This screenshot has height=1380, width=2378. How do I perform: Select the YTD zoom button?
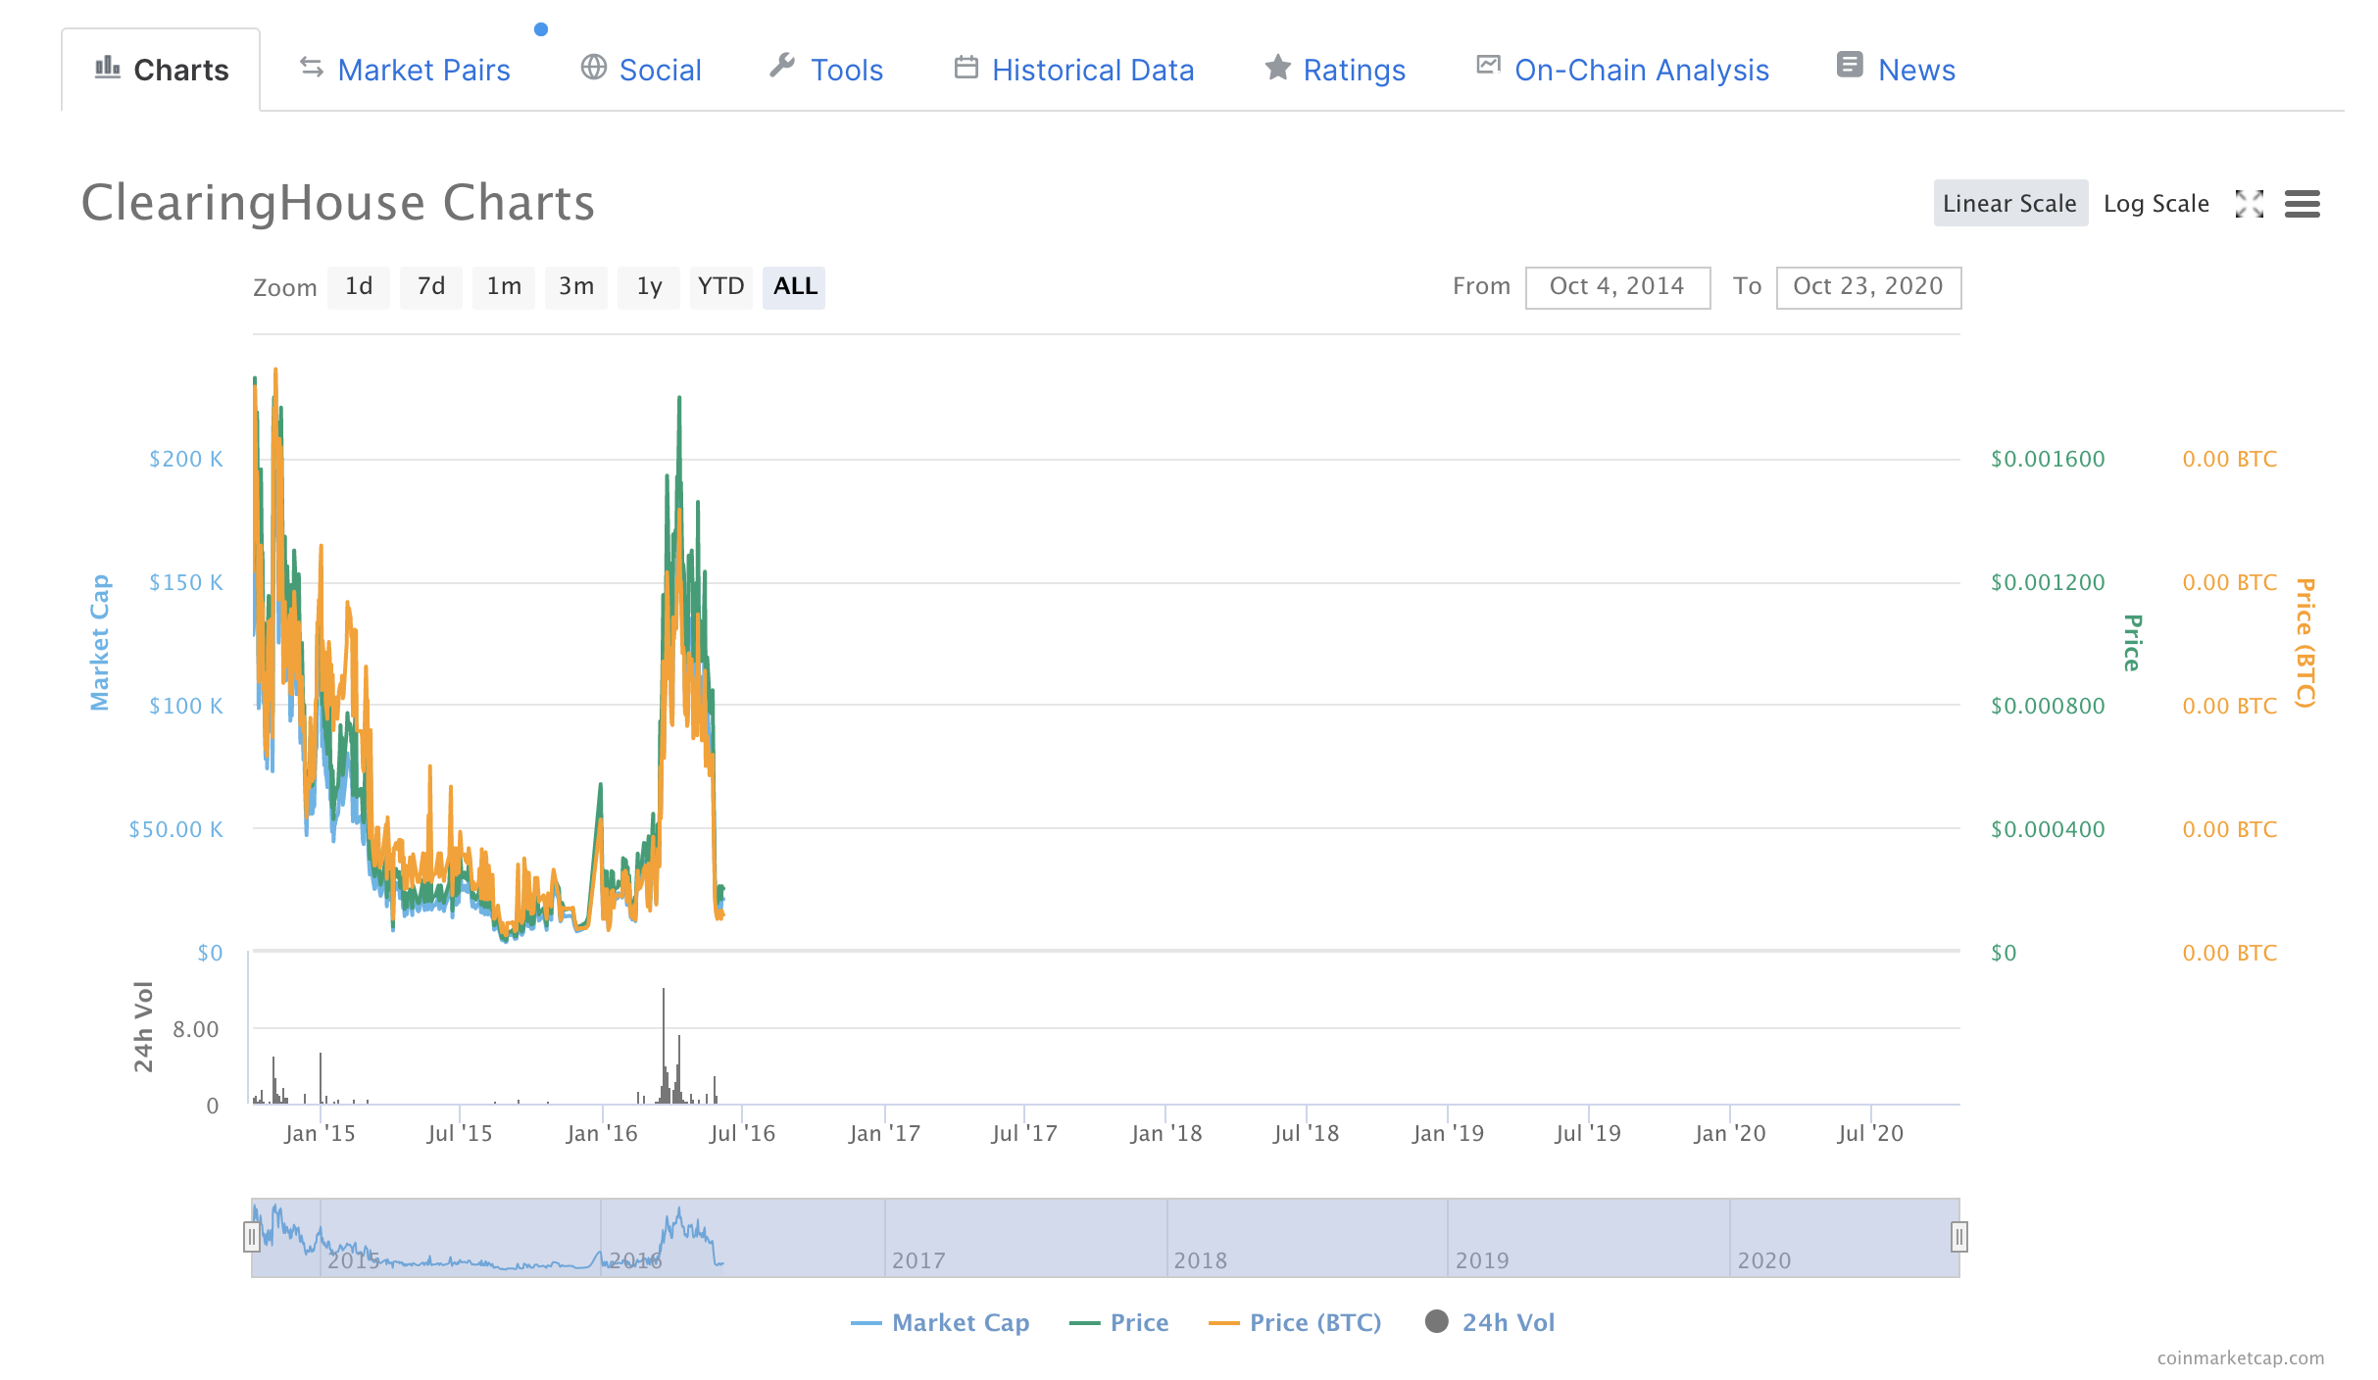(720, 286)
